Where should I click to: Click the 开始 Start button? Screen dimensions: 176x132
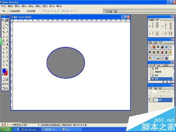[x=6, y=130]
